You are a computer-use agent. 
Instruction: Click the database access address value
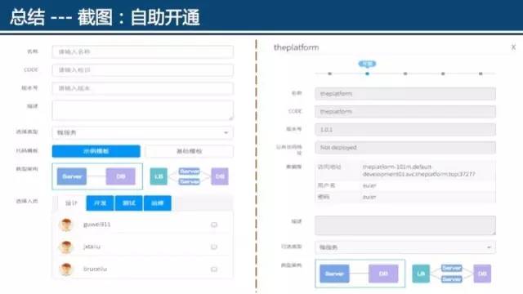[x=418, y=171]
